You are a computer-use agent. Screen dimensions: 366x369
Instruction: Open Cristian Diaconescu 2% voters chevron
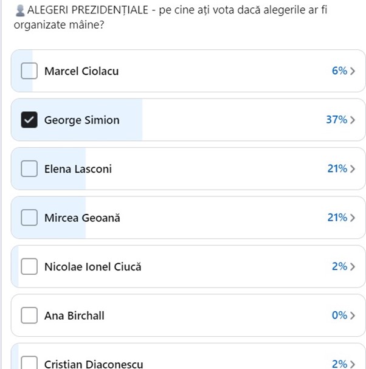pos(353,364)
